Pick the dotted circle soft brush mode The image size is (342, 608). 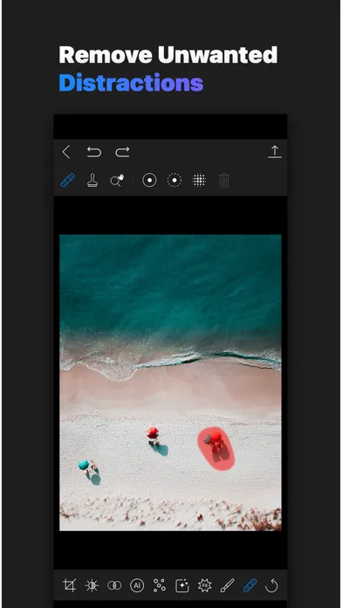click(x=174, y=180)
